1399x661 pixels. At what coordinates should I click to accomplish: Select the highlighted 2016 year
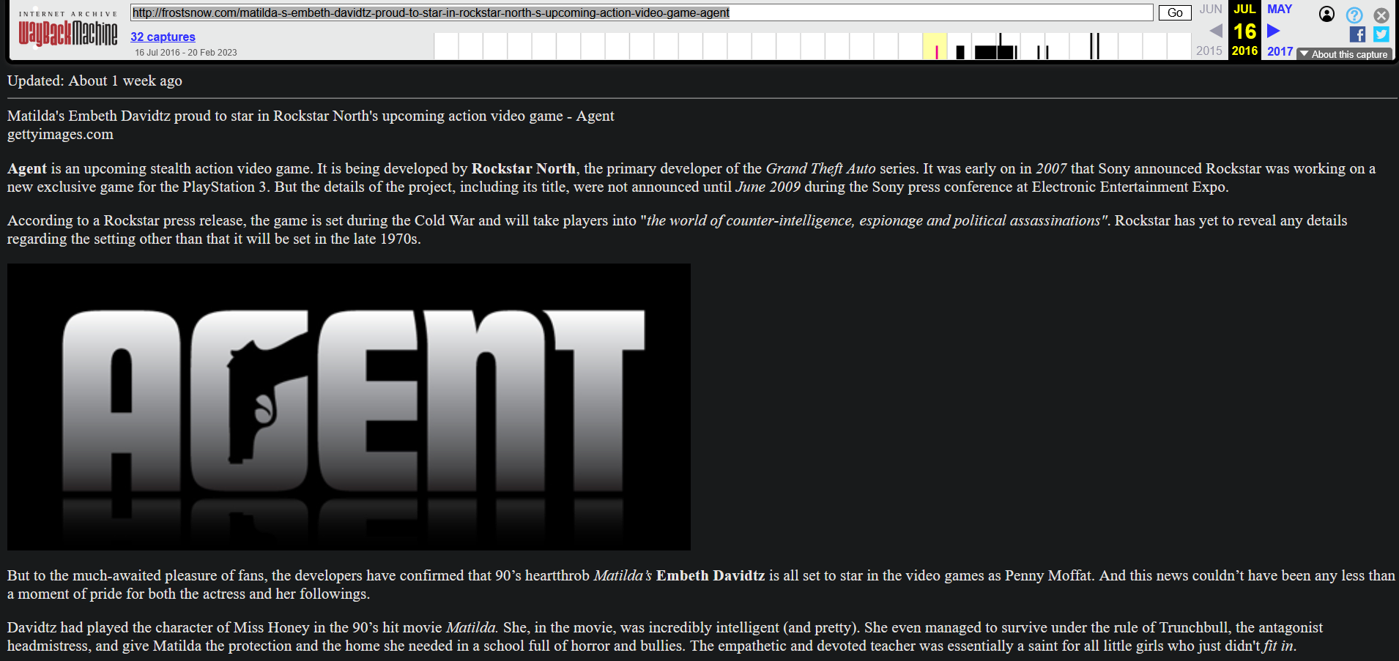tap(1244, 51)
